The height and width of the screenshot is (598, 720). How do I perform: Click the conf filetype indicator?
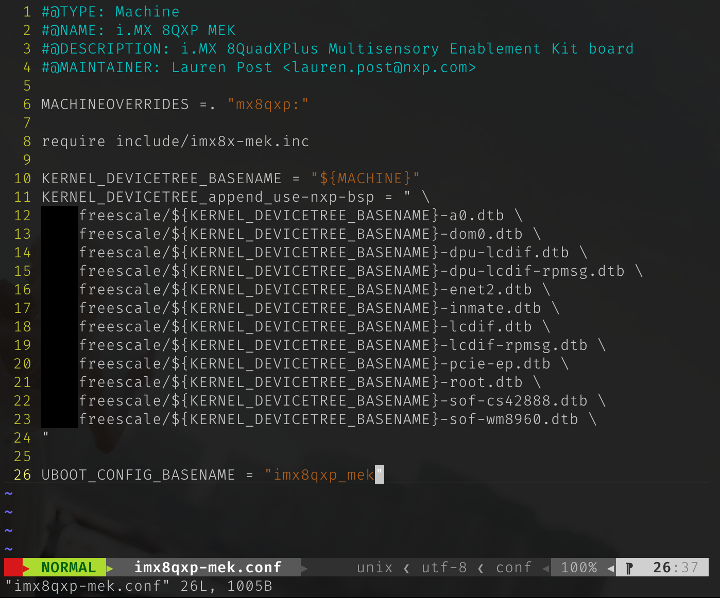pyautogui.click(x=513, y=567)
